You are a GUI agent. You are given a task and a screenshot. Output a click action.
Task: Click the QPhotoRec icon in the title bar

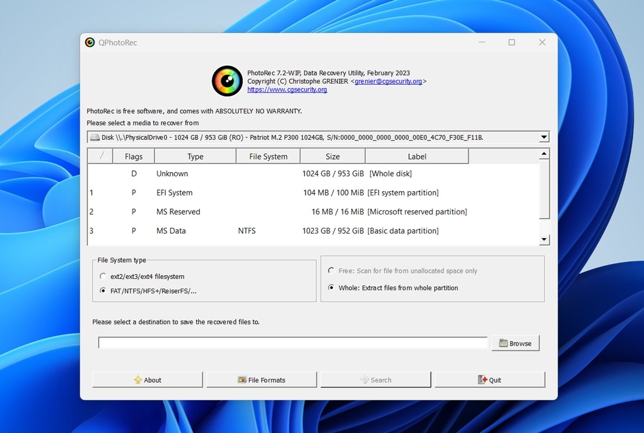coord(90,42)
